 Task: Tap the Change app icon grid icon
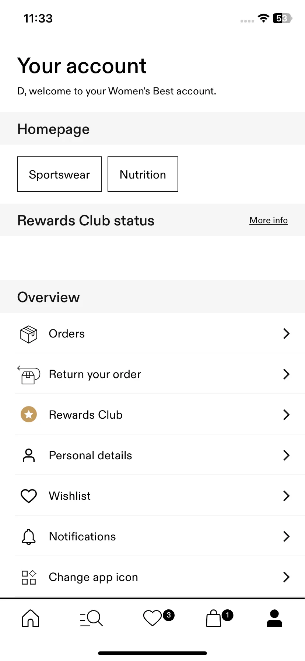pos(29,577)
